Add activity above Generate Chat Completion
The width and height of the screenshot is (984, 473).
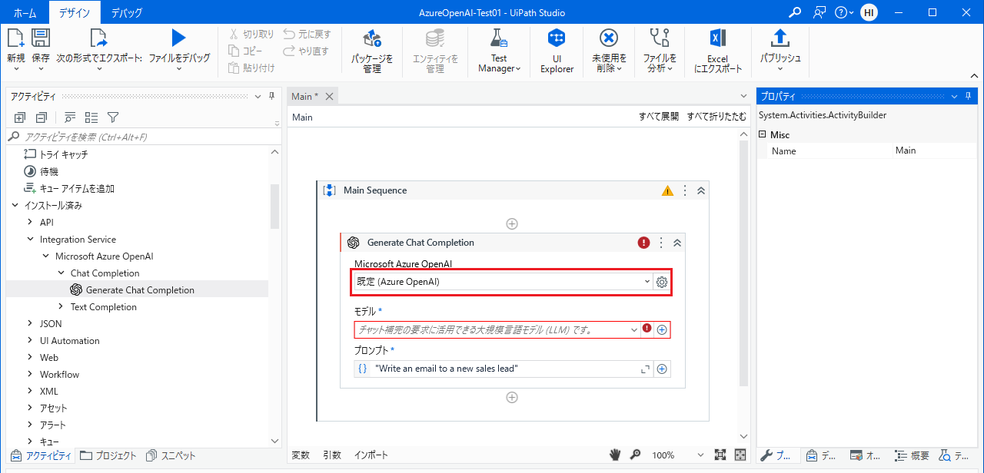(512, 223)
